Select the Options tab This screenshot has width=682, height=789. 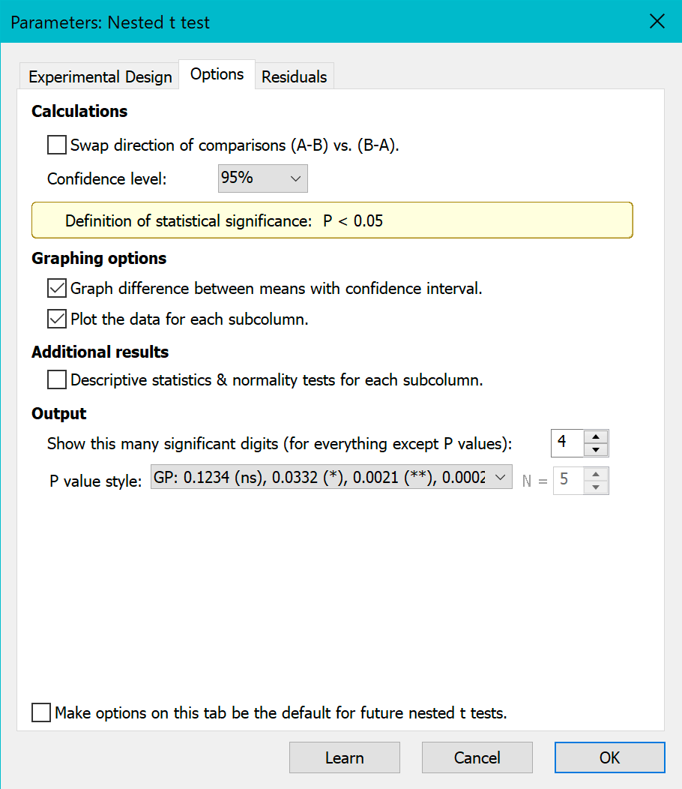(217, 74)
